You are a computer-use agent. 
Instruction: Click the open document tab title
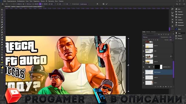(x=23, y=7)
